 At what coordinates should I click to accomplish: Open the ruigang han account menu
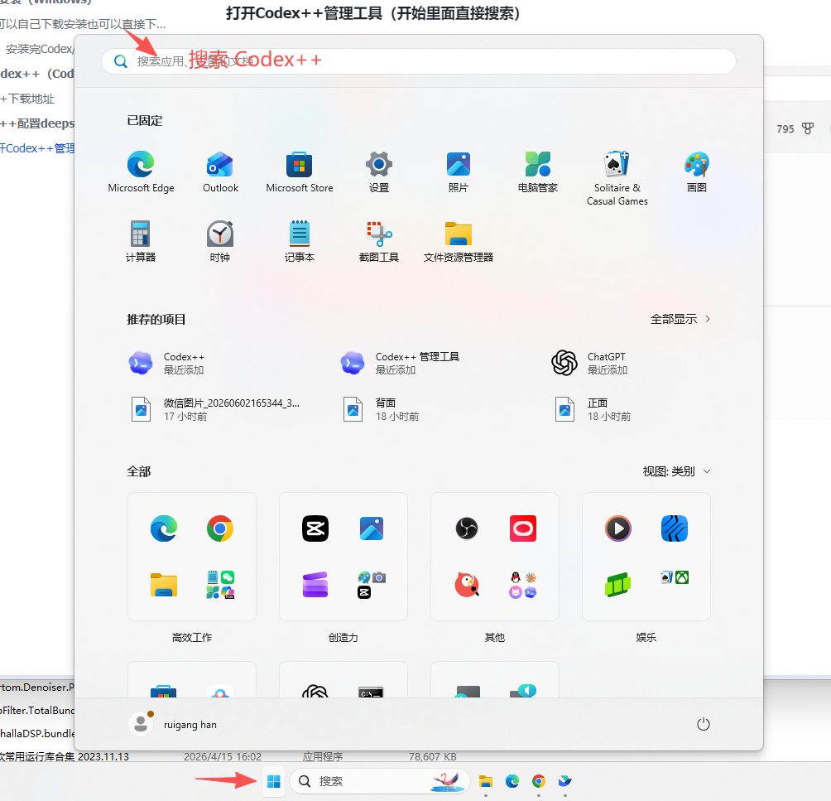(173, 724)
